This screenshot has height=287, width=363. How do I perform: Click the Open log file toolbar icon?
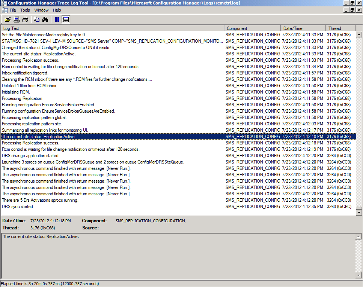tap(8, 19)
